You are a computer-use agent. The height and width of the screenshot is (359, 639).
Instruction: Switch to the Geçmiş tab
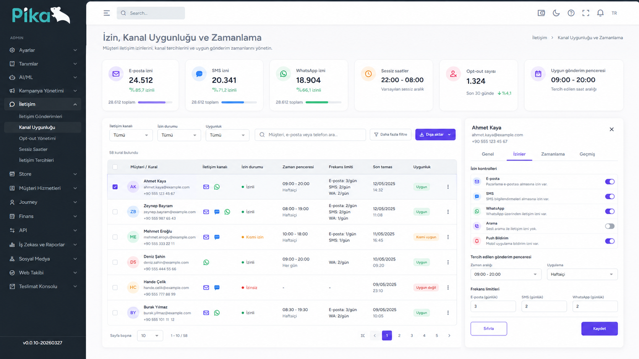click(x=587, y=154)
